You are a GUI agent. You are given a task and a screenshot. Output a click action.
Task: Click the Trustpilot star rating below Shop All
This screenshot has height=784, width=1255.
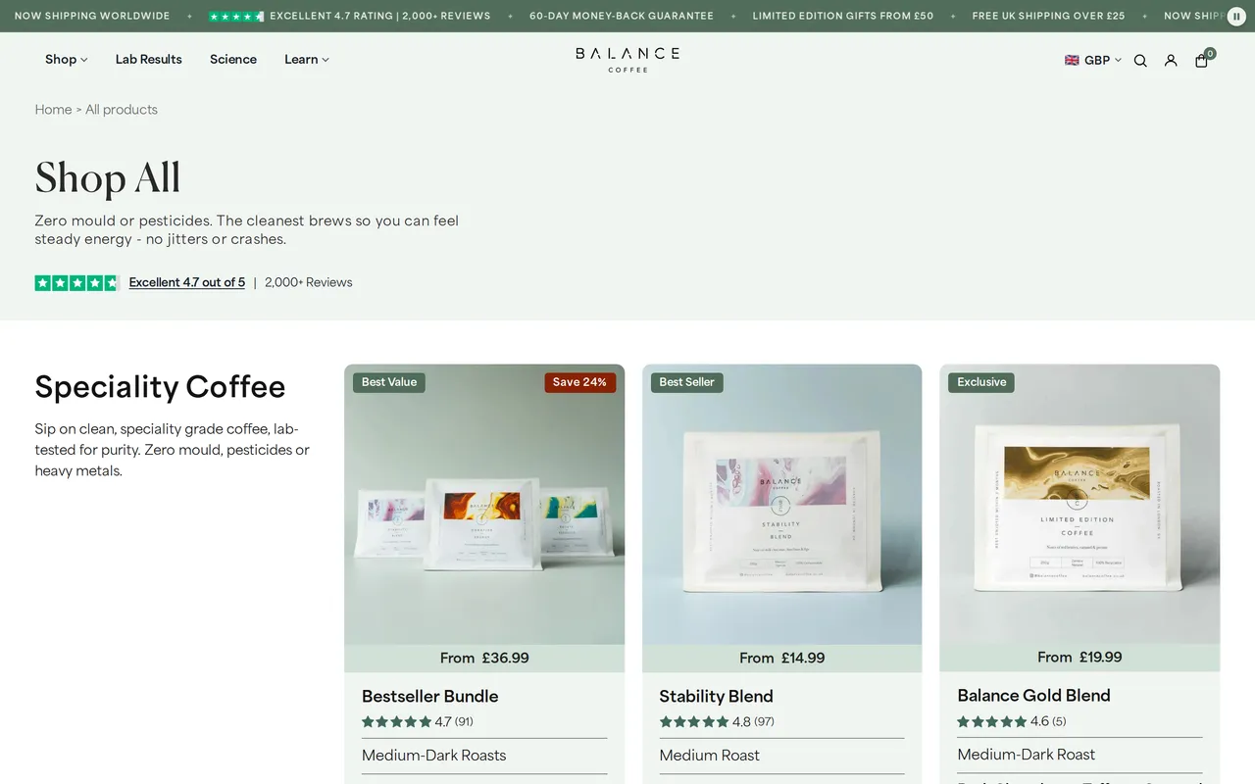coord(76,282)
